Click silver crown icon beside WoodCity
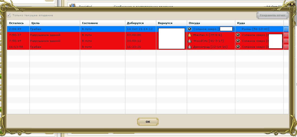This screenshot has height=137, width=297. coord(190,41)
